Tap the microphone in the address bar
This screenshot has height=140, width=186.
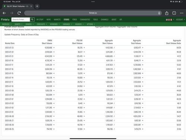coord(159,13)
